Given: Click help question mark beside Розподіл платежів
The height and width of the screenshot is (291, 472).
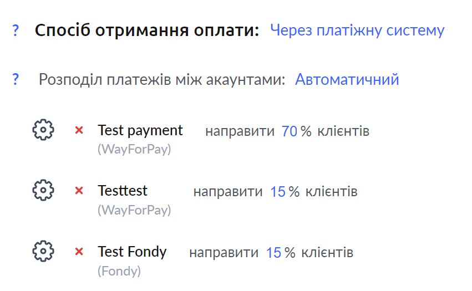Looking at the screenshot, I should 16,79.
